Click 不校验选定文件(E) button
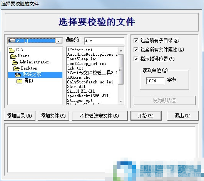 coord(100,116)
